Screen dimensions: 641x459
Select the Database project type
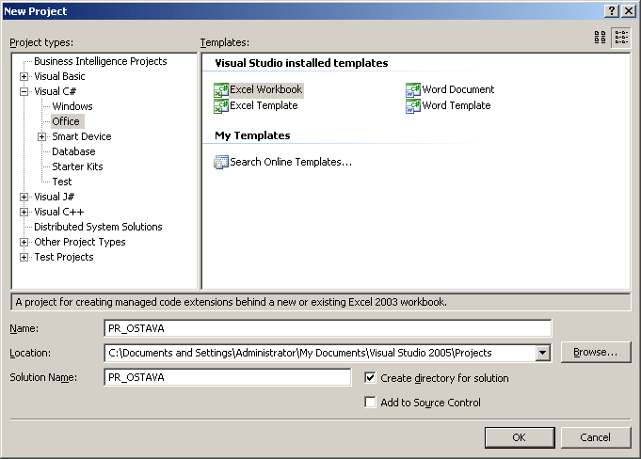point(73,151)
